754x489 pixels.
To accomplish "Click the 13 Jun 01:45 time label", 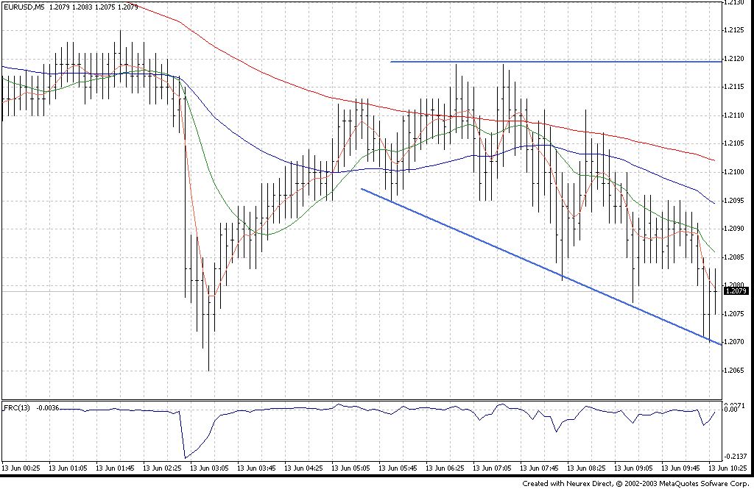I will point(116,468).
